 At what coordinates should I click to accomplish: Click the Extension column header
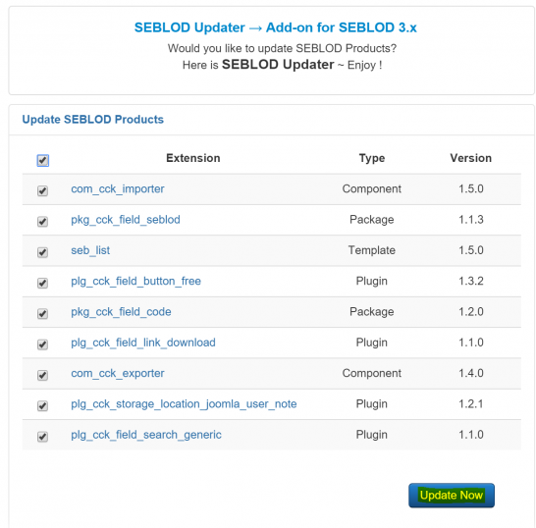193,158
